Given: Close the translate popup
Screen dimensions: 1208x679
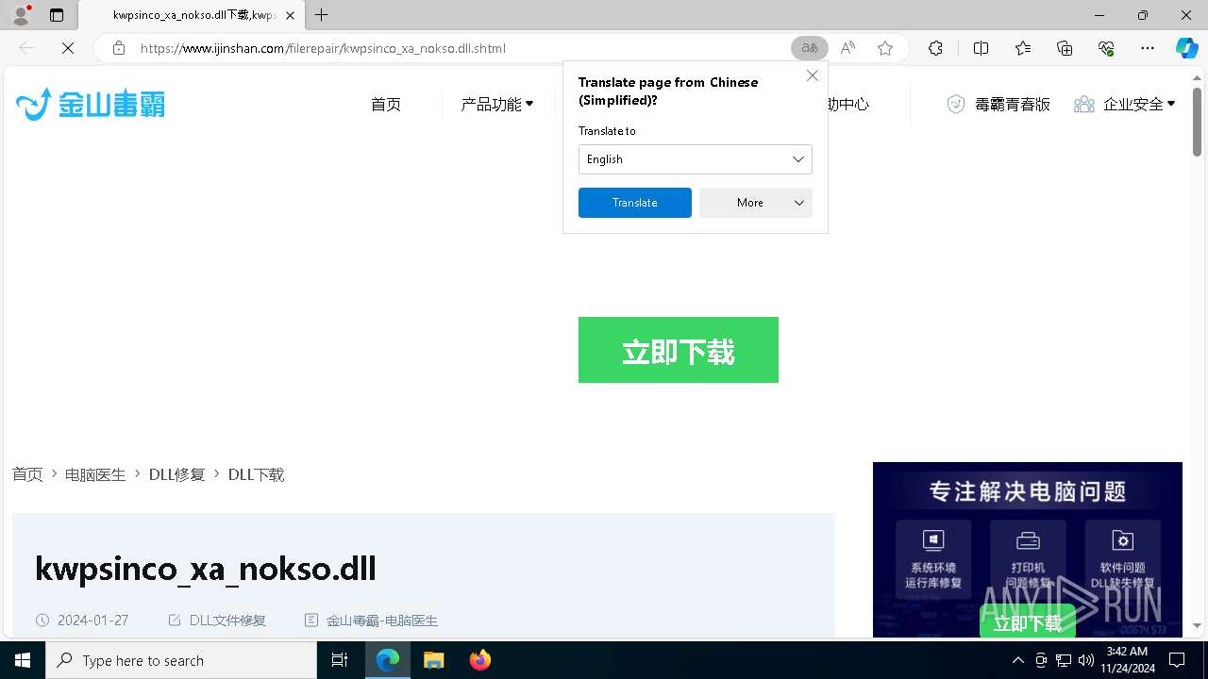Looking at the screenshot, I should [x=813, y=75].
